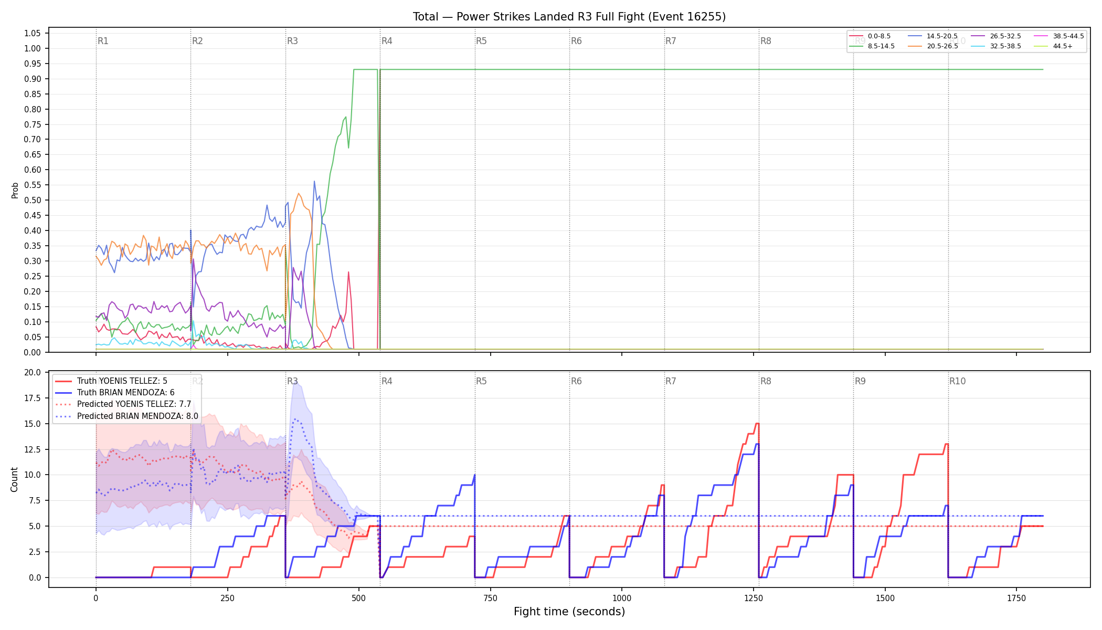This screenshot has height=630, width=1102.
Task: Click the R6 round label in the top chart
Action: coord(576,41)
